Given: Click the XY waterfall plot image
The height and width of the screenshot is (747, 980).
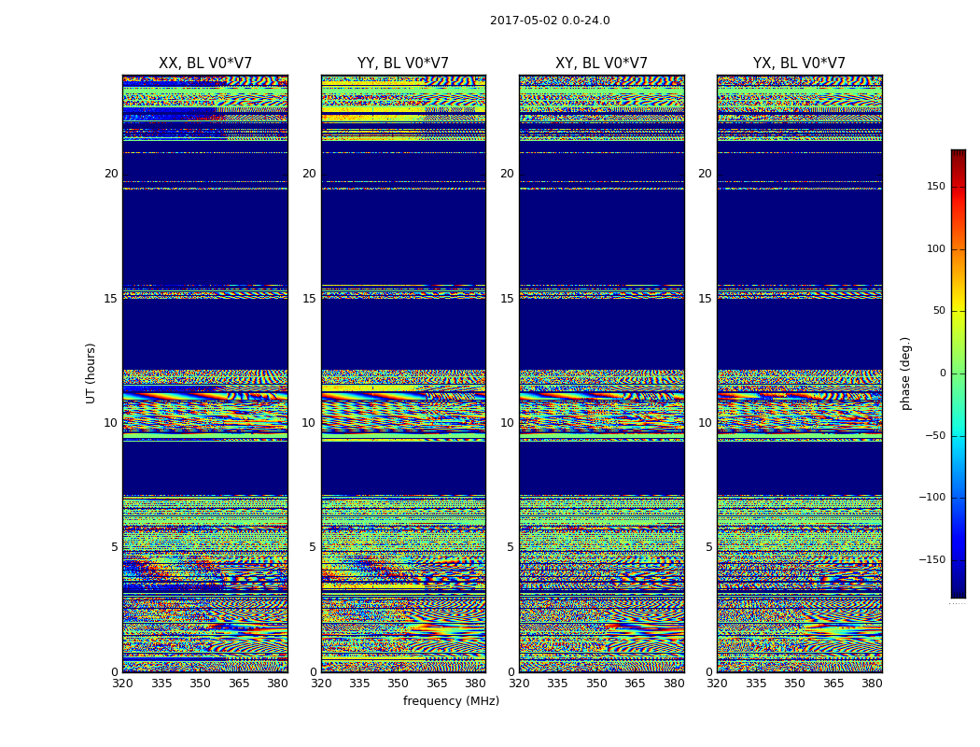Looking at the screenshot, I should tap(602, 373).
